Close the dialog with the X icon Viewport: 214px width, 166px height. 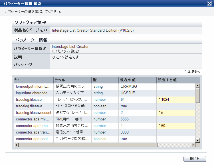click(x=209, y=3)
